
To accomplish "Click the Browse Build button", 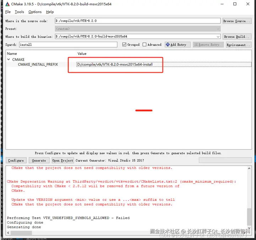I will coord(237,37).
